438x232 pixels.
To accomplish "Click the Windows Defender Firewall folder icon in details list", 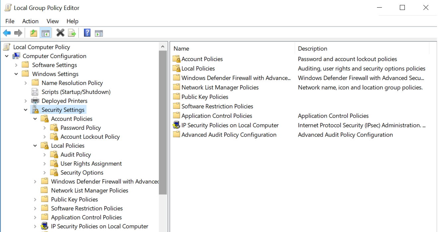I will pos(176,78).
